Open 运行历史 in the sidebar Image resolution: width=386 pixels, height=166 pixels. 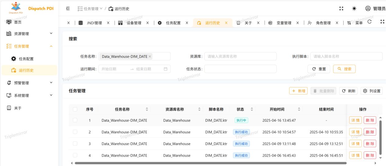point(29,70)
